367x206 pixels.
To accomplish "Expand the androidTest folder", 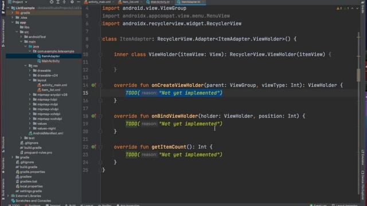I will (x=21, y=37).
